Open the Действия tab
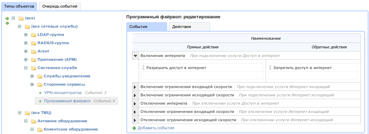The width and height of the screenshot is (369, 134). click(190, 27)
